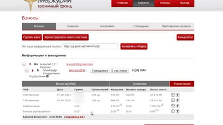This screenshot has width=223, height=125.
Task: Click the 484.00 wallet value
Action: coord(115,100)
